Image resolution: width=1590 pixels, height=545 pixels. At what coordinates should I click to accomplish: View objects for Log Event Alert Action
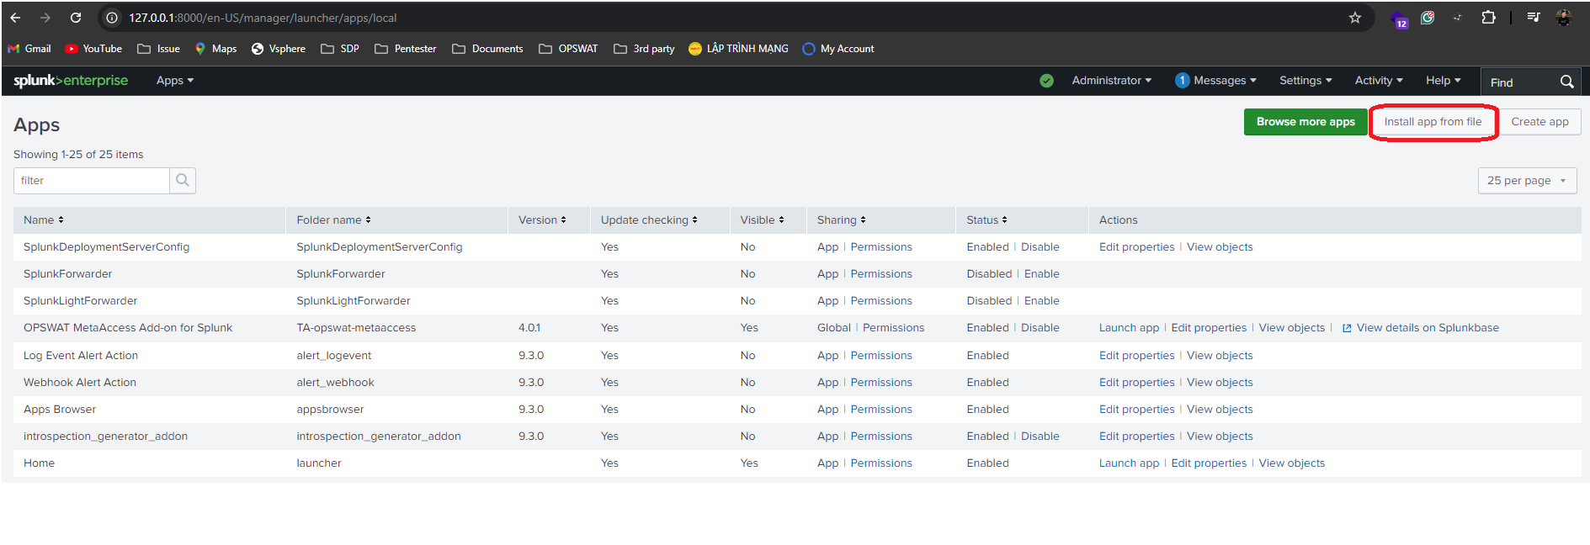[1220, 356]
